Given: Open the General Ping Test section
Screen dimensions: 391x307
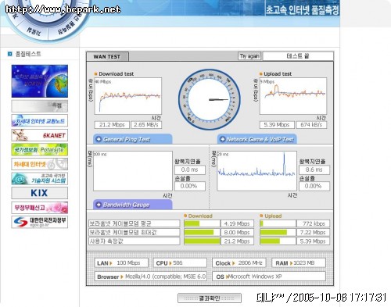Looking at the screenshot, I should [133, 139].
